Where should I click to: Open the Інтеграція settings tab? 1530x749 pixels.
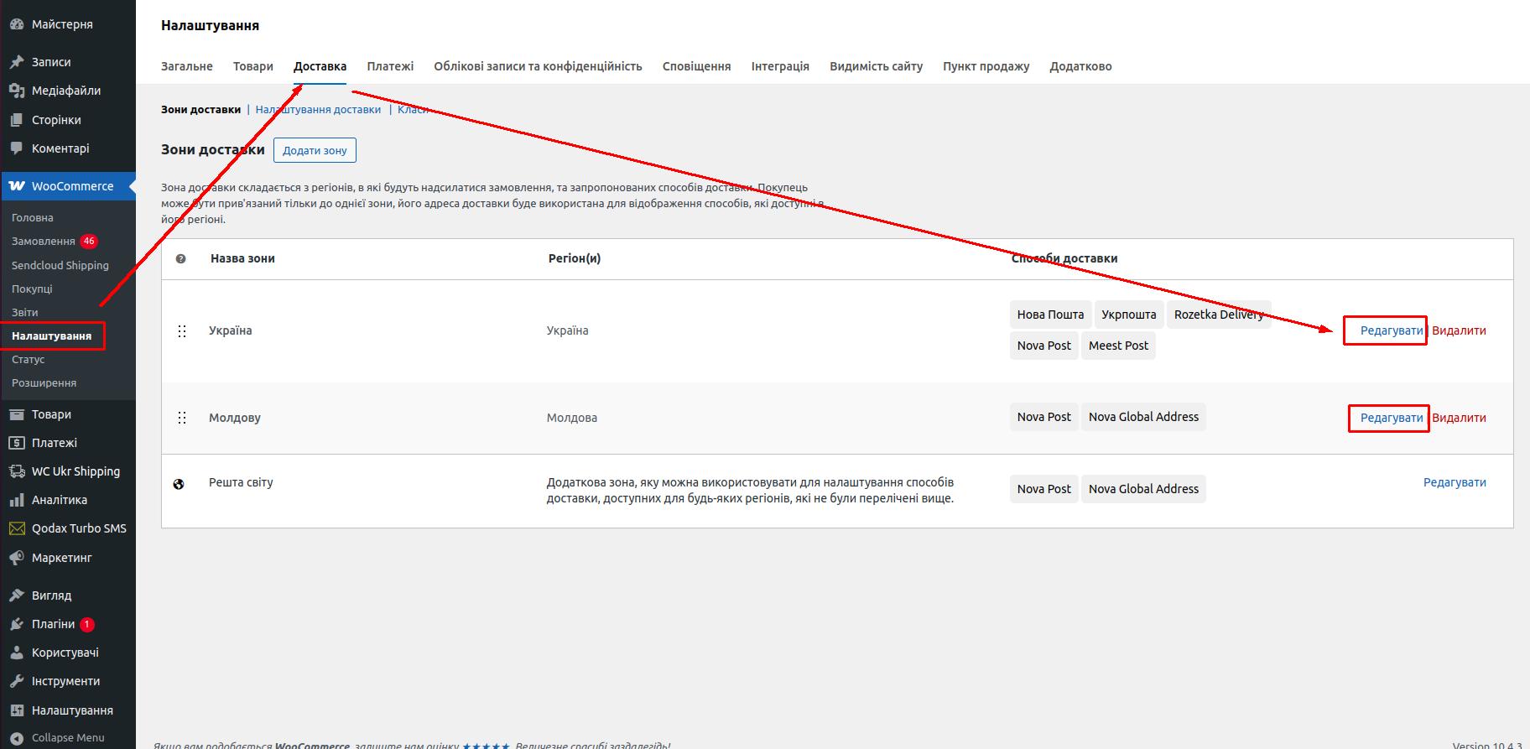coord(780,66)
